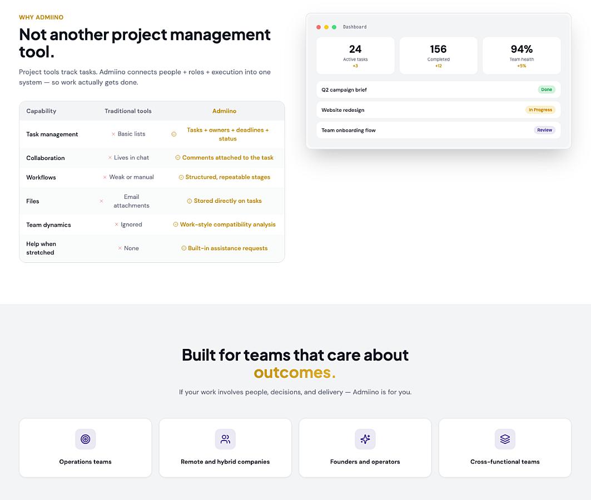Click the Collaboration row label
The width and height of the screenshot is (591, 500).
click(x=46, y=158)
